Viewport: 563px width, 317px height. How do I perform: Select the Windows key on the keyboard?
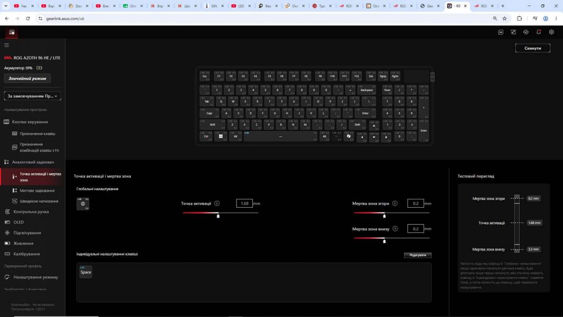point(220,136)
